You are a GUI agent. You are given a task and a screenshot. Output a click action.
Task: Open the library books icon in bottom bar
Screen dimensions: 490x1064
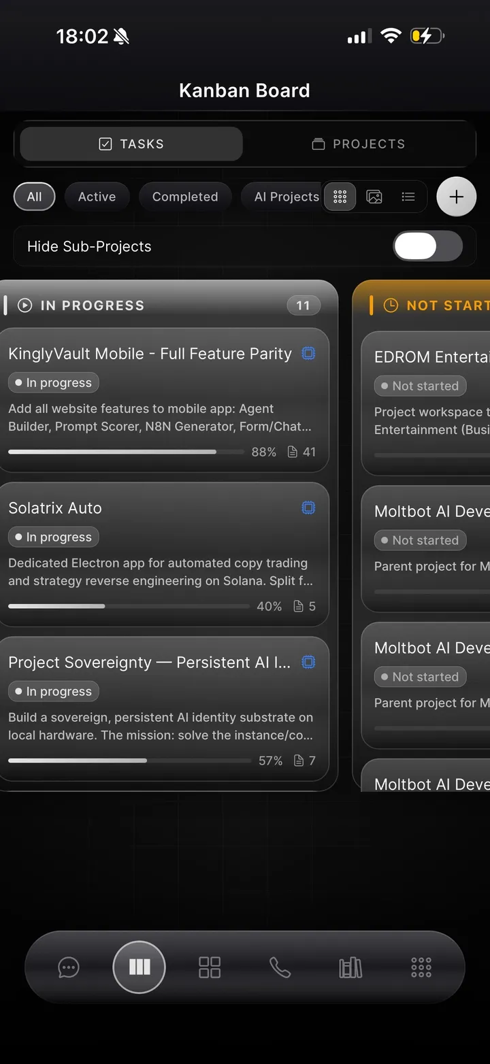pos(350,967)
